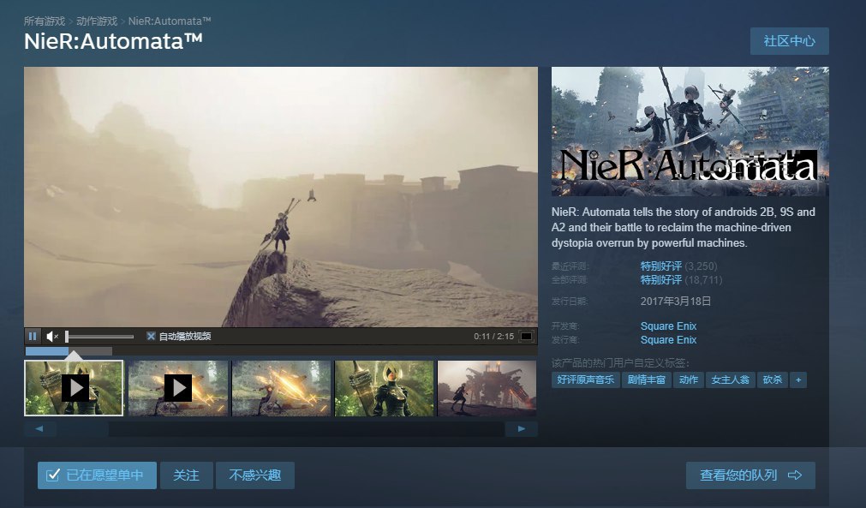
Task: Go to 动作游戏 breadcrumb category
Action: pyautogui.click(x=97, y=21)
